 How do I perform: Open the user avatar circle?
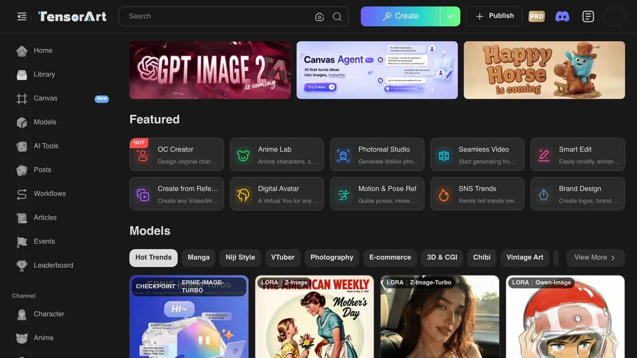point(614,16)
